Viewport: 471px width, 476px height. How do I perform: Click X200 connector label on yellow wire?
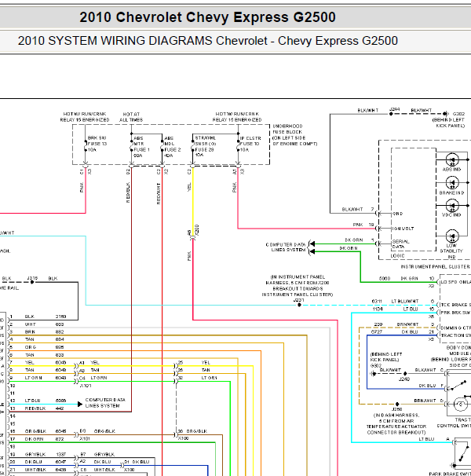point(197,230)
